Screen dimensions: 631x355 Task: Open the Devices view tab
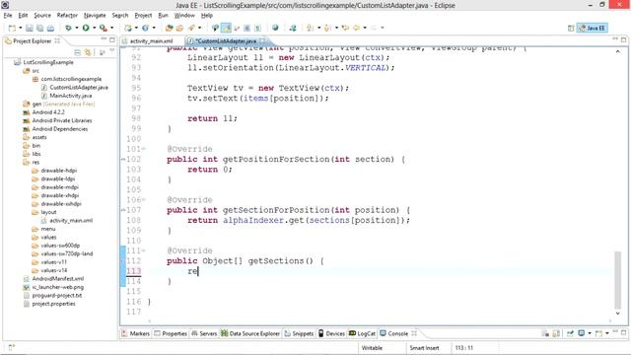coord(332,333)
